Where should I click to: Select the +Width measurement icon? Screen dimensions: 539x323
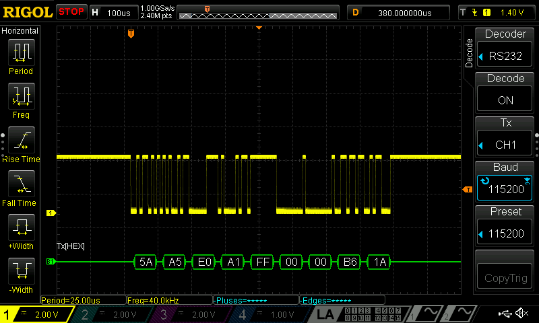[x=20, y=227]
